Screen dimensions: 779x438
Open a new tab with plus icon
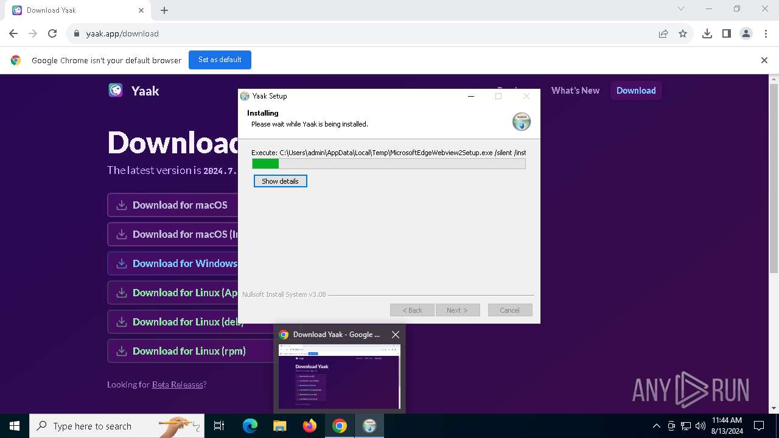[164, 10]
